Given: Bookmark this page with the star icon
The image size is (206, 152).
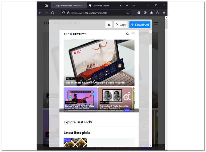Looking at the screenshot, I should pyautogui.click(x=128, y=13).
